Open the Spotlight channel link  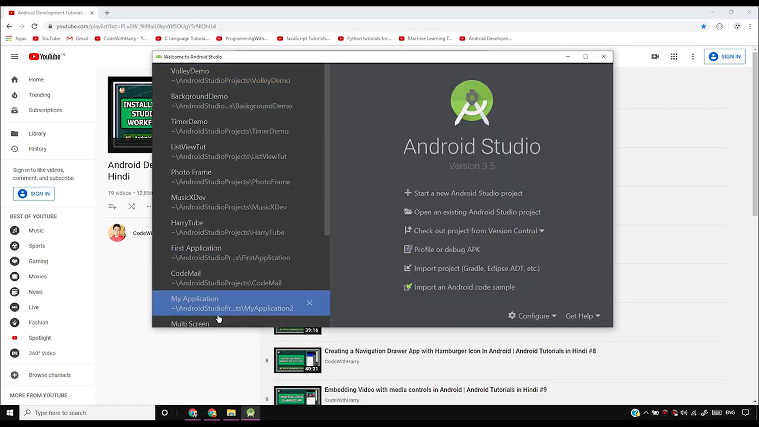click(x=40, y=338)
